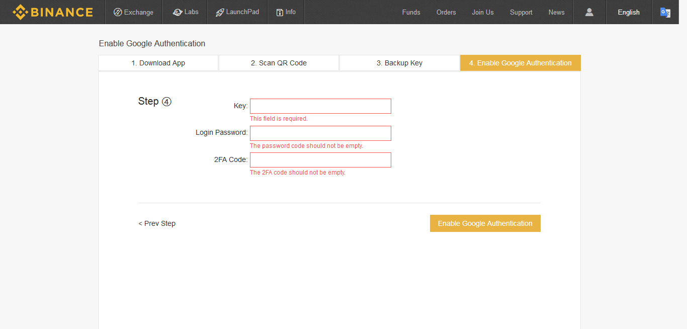Go back with the Prev Step link
Image resolution: width=687 pixels, height=329 pixels.
(157, 223)
